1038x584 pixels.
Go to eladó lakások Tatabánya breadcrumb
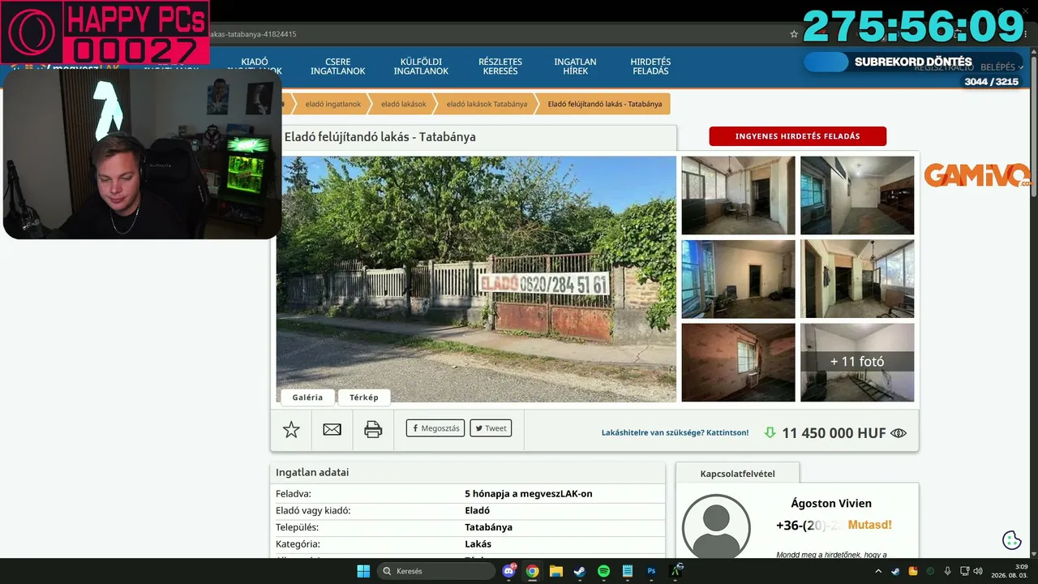coord(487,104)
